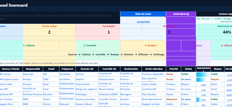Select the CA brut cell

pyautogui.click(x=87, y=74)
